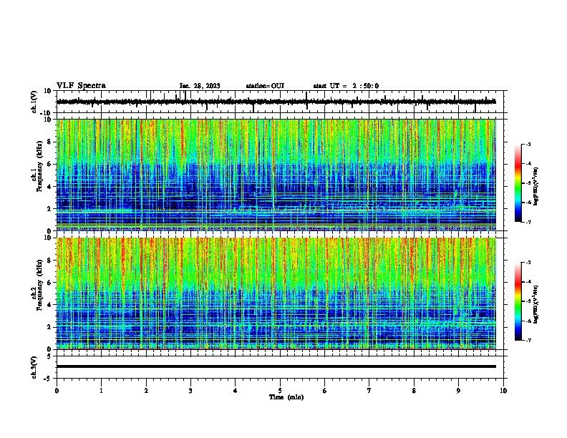
Task: Click the ch.1 color scale log(PSD) label
Action: 535,187
